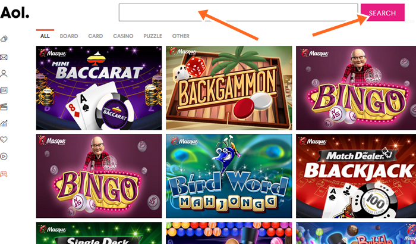Click the Aol. logo

click(x=15, y=12)
